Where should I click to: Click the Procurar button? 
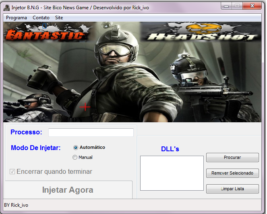click(x=232, y=157)
